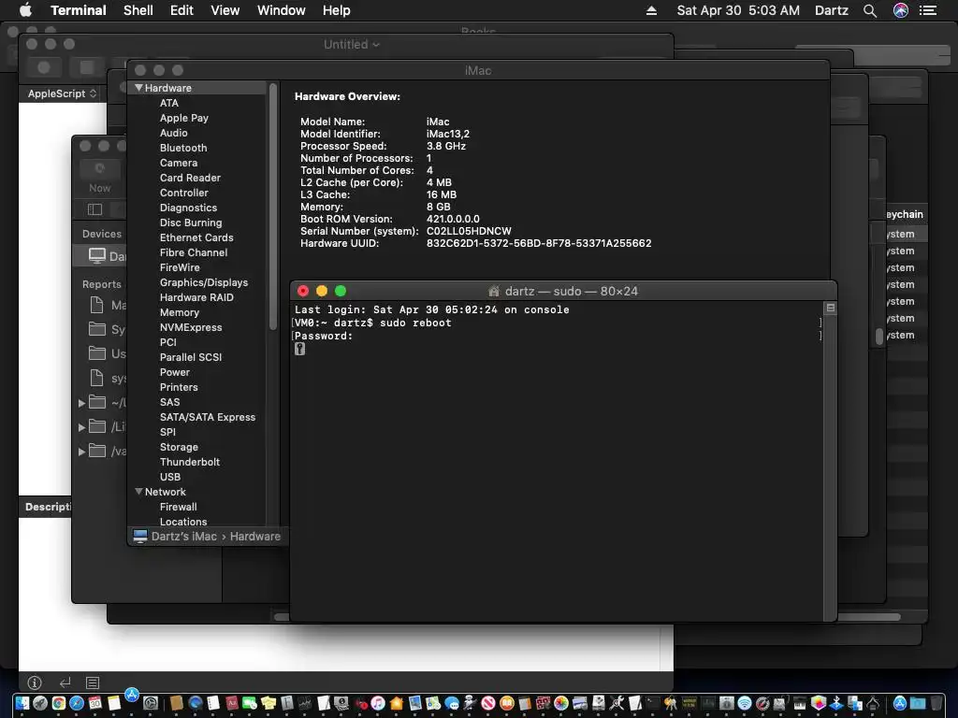Viewport: 958px width, 718px height.
Task: Open the Edit menu
Action: click(x=181, y=10)
